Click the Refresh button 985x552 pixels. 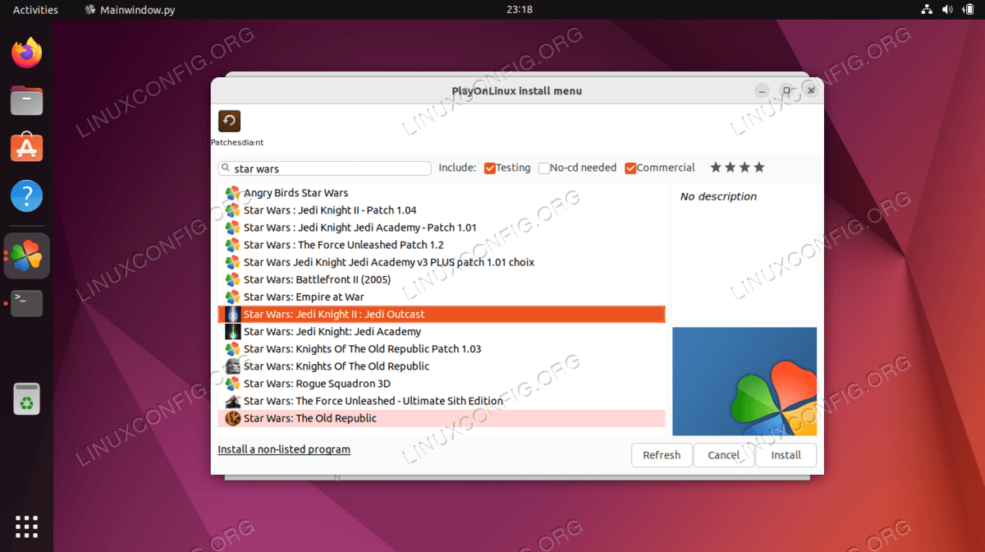662,455
